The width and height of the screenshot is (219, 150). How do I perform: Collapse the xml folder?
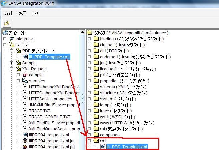pyautogui.click(x=89, y=141)
